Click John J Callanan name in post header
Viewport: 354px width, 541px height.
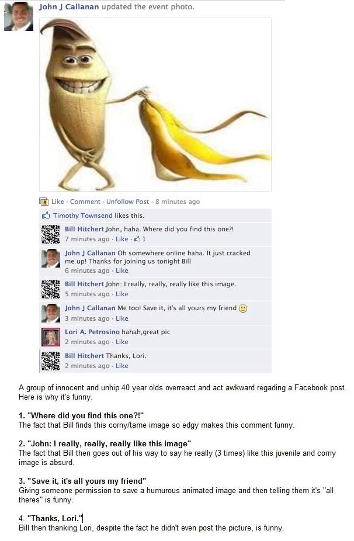69,6
